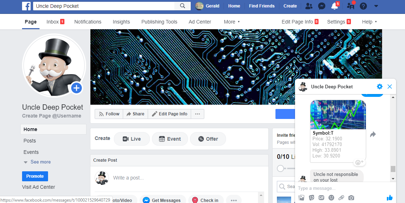Screen dimensions: 405x203
Task: Click the Facebook logo icon
Action: tap(26, 6)
